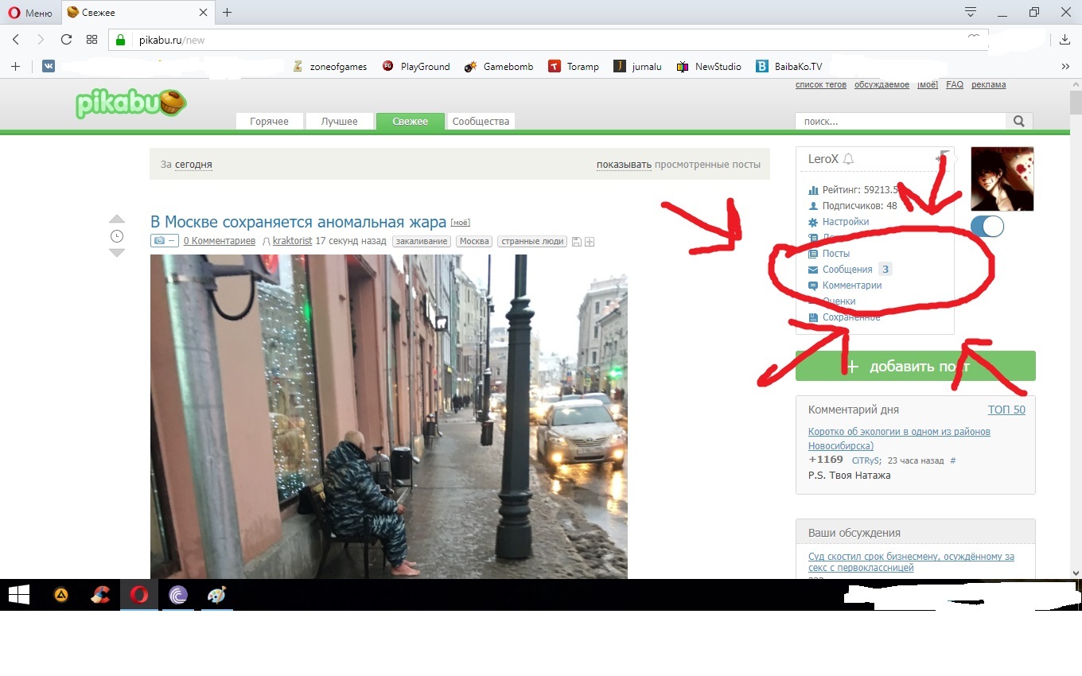1082x676 pixels.
Task: Click the pikabu logo
Action: [x=131, y=103]
